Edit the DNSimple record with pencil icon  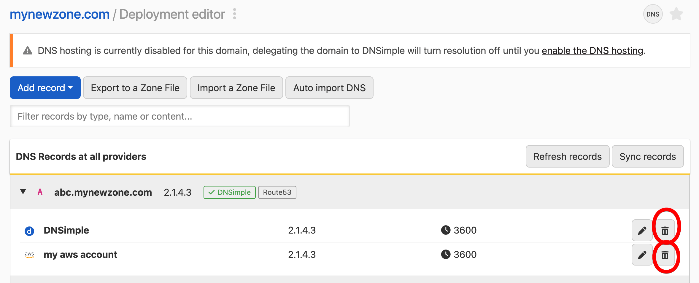[642, 230]
